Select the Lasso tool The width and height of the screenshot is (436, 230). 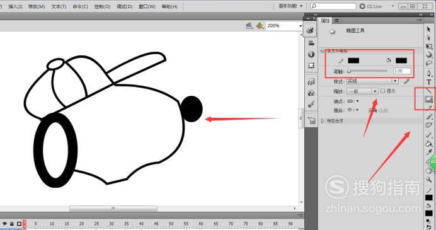[x=429, y=64]
